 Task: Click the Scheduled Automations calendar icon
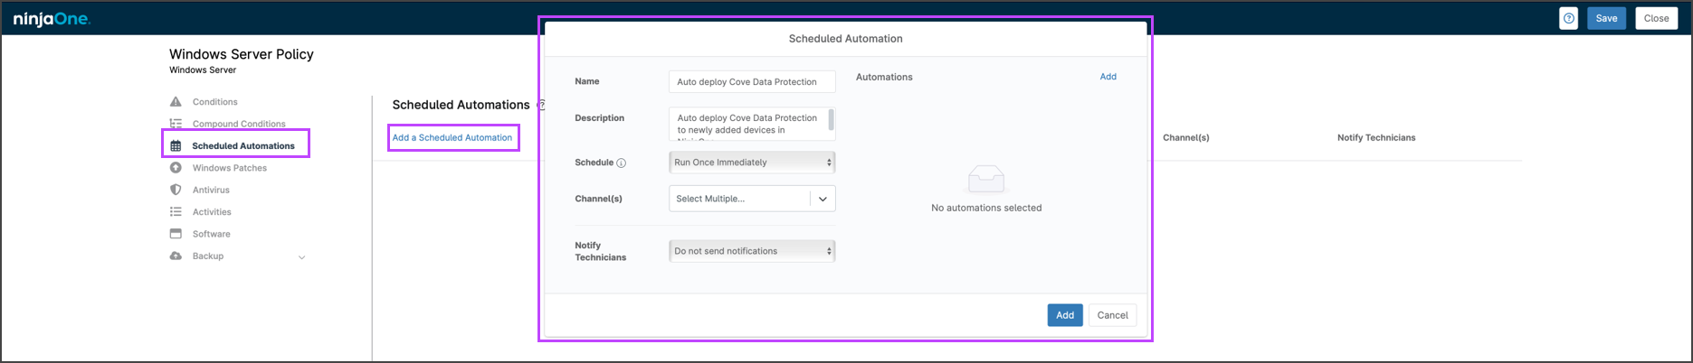(176, 146)
